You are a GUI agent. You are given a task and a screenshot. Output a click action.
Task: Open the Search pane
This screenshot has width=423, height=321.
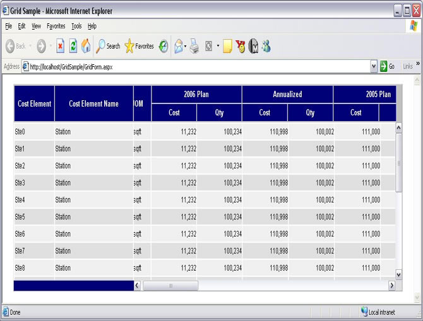pyautogui.click(x=108, y=46)
